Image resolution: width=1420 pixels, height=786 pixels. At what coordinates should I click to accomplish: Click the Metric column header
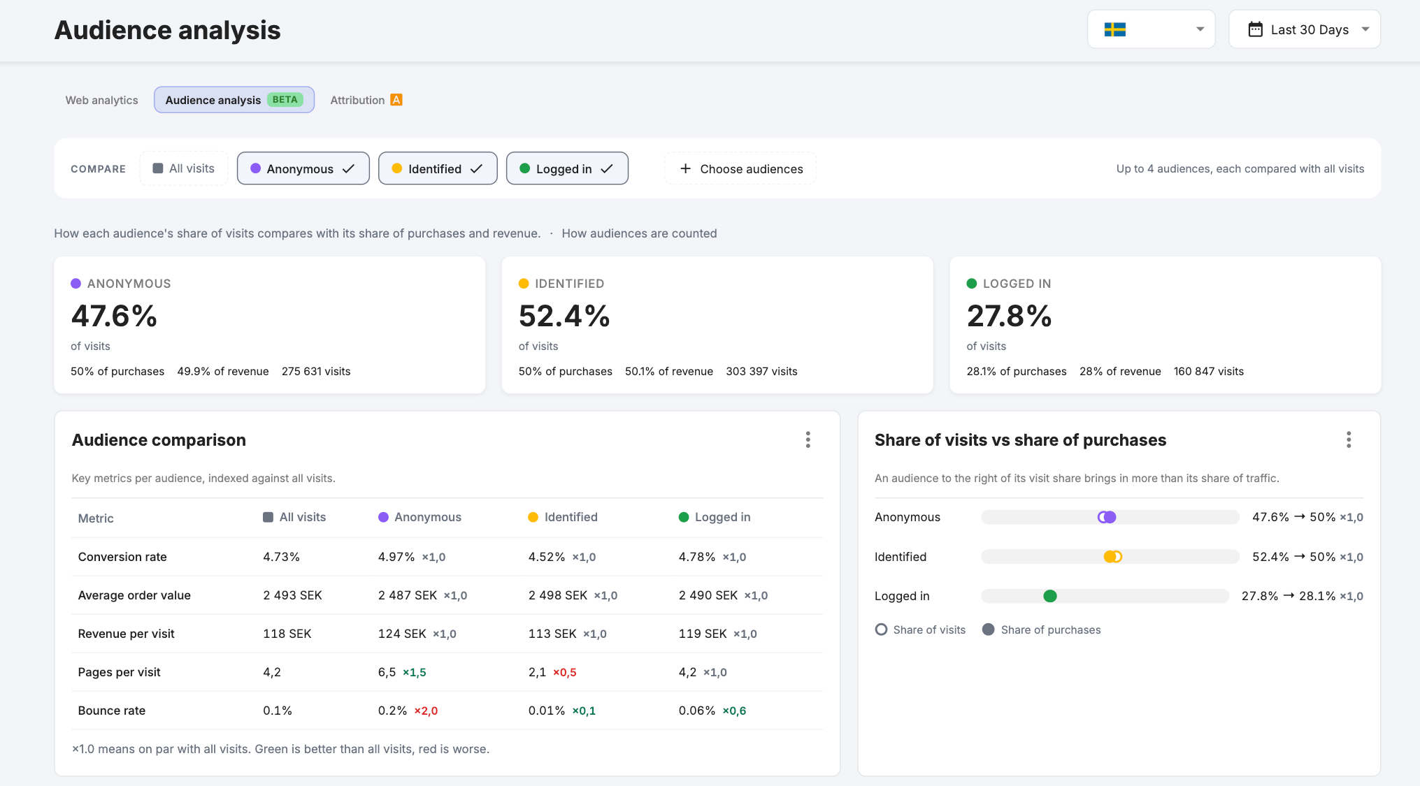pyautogui.click(x=96, y=518)
